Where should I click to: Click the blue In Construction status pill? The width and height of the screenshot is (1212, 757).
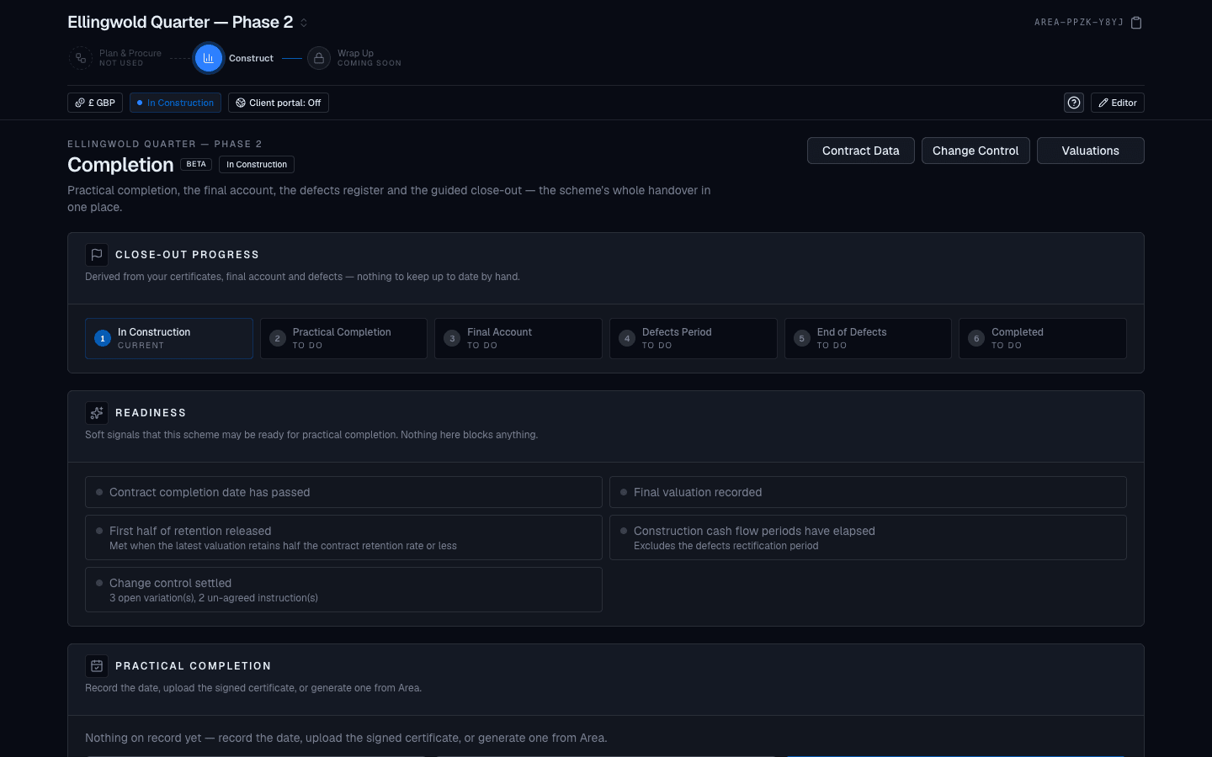tap(175, 103)
